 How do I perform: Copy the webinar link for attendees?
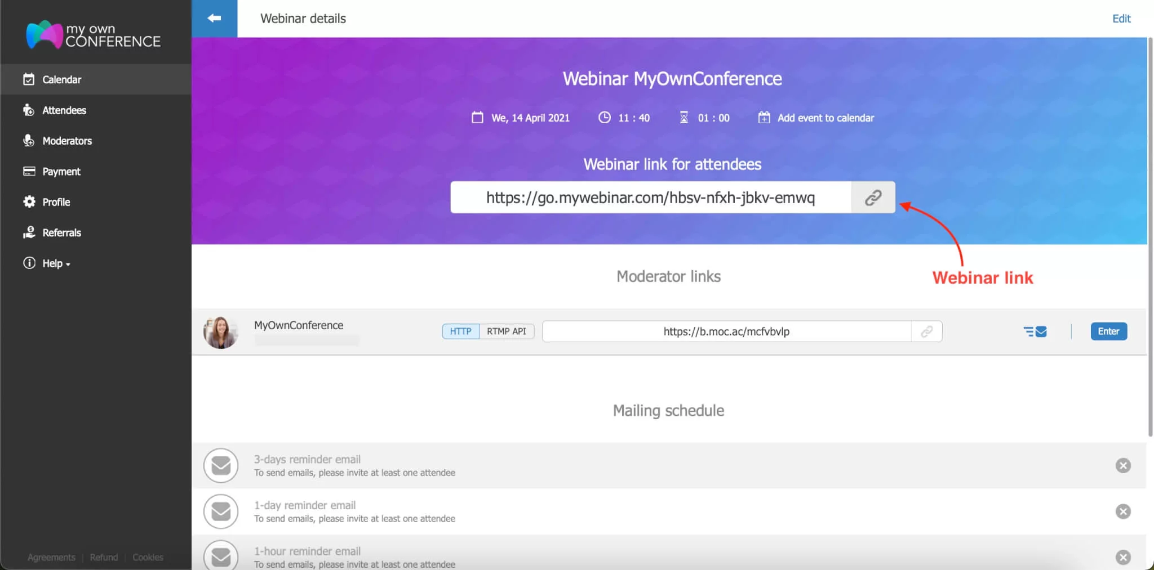[872, 197]
